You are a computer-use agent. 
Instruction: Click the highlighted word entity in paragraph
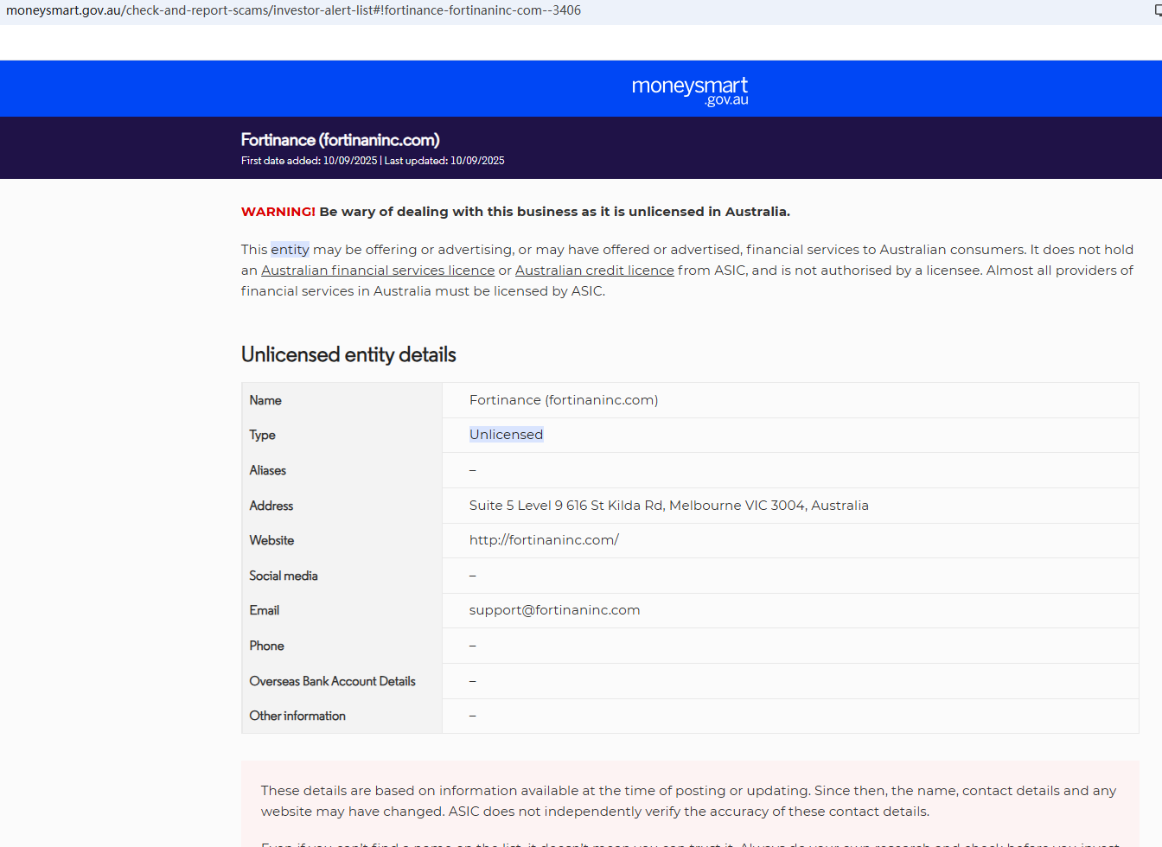(290, 250)
